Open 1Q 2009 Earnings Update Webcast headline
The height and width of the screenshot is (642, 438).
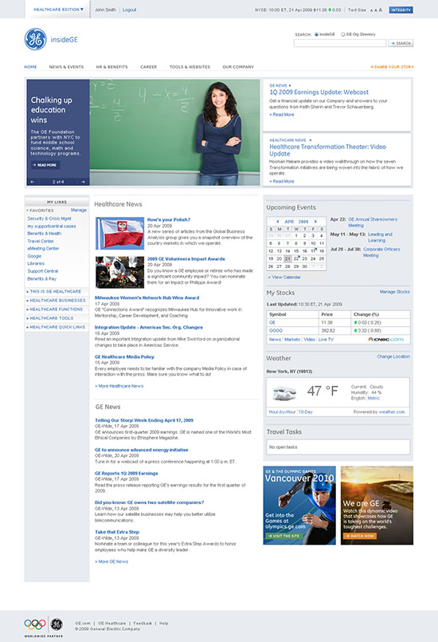tap(319, 93)
